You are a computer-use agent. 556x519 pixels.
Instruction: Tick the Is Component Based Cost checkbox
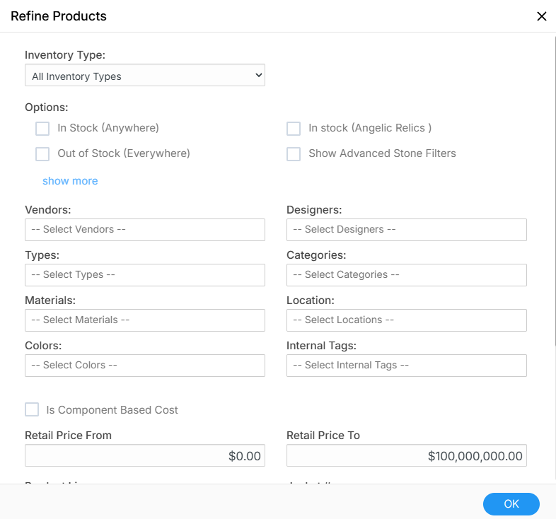point(32,410)
